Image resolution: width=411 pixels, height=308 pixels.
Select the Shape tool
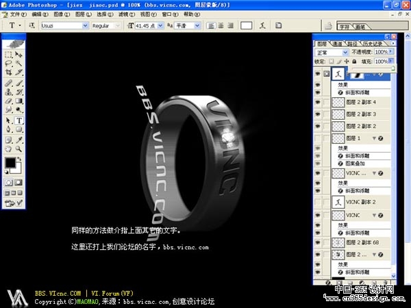[x=18, y=129]
